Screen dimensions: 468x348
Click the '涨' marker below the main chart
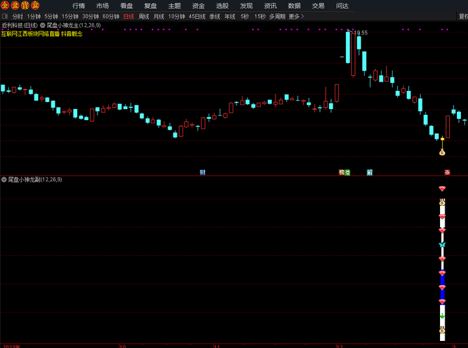[x=447, y=172]
